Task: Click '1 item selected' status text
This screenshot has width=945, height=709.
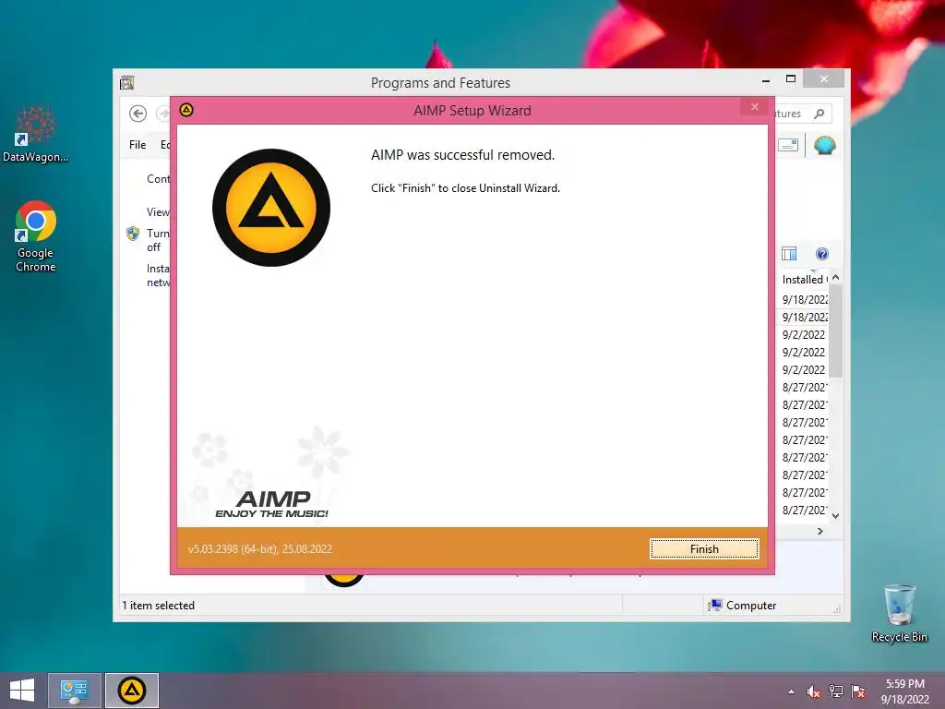Action: click(158, 606)
